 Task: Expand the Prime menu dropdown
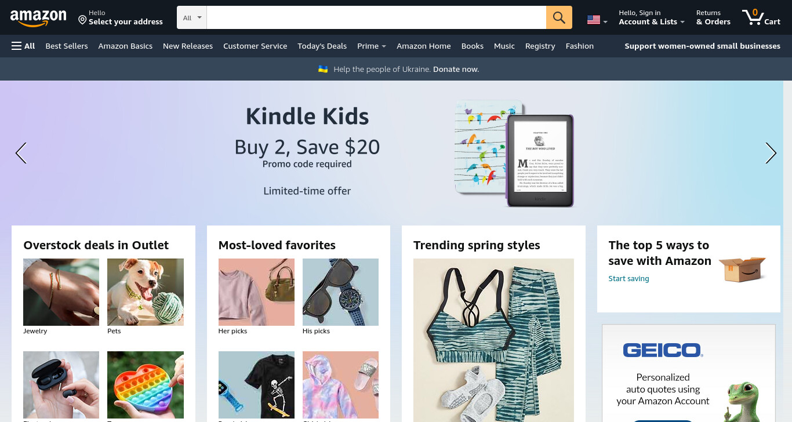pyautogui.click(x=372, y=46)
